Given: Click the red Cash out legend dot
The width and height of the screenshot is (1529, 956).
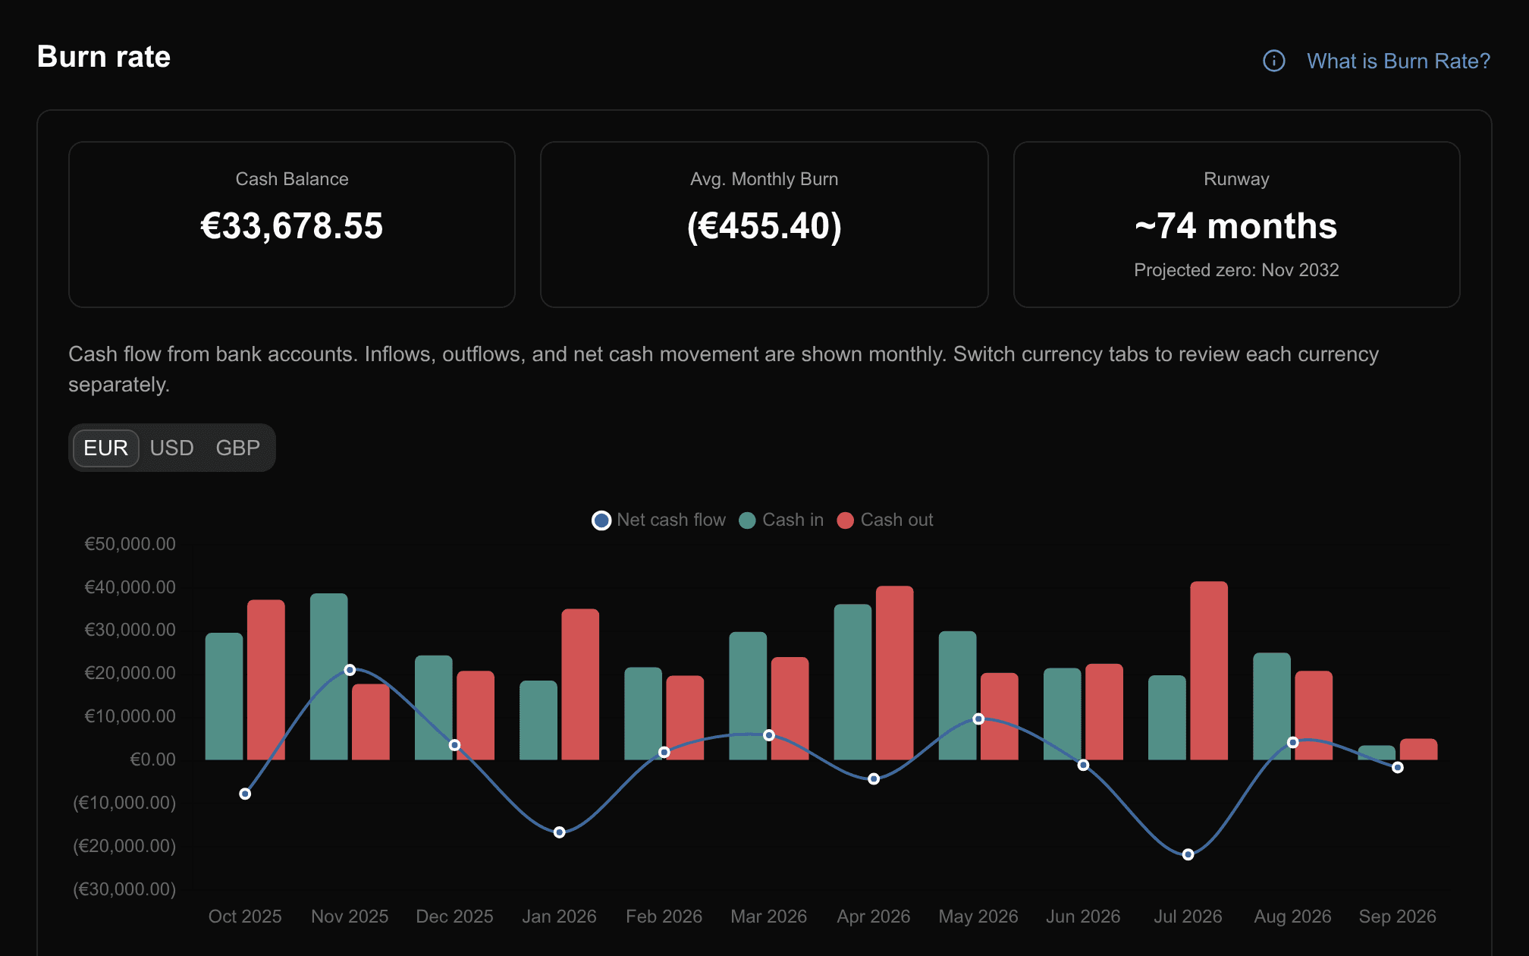Looking at the screenshot, I should [x=846, y=520].
